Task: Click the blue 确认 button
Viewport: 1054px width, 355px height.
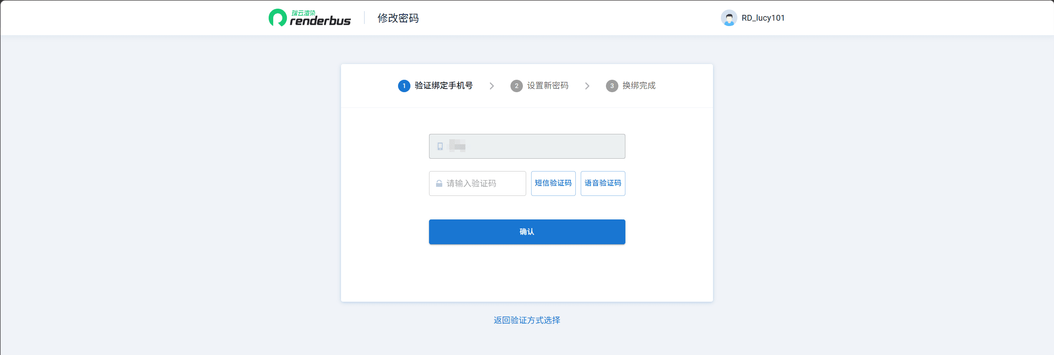Action: coord(527,232)
